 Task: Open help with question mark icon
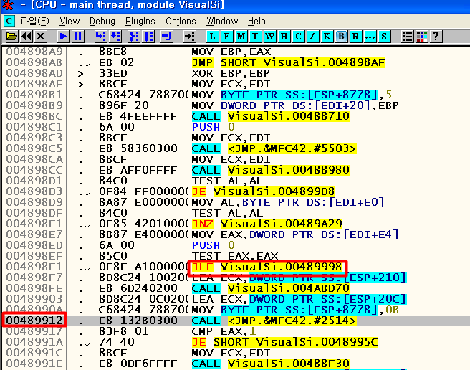(436, 37)
